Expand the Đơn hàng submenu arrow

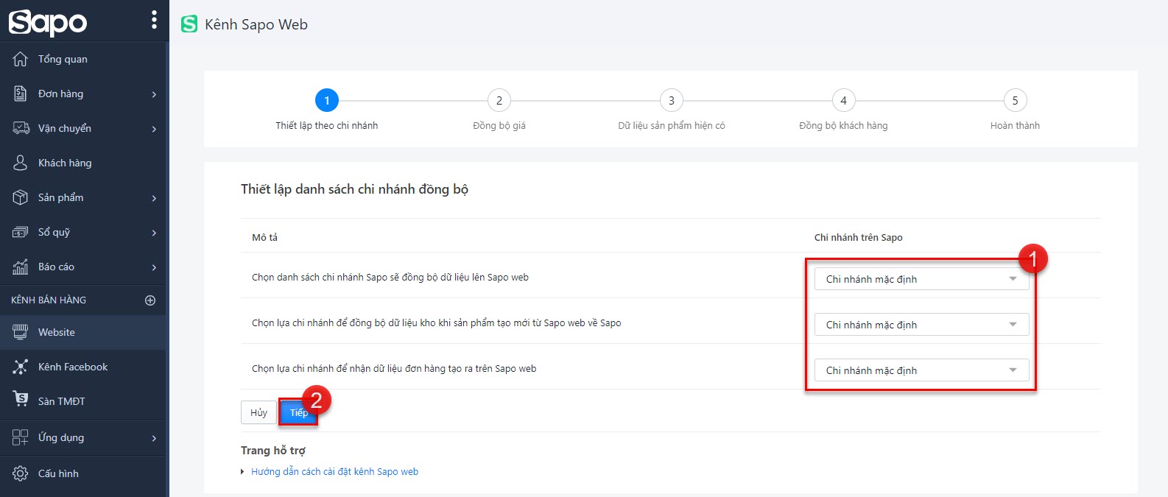(x=154, y=94)
